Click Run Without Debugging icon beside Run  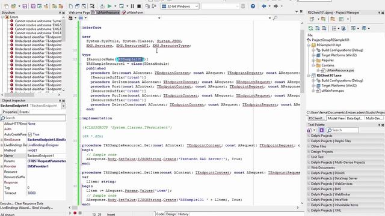click(x=122, y=6)
